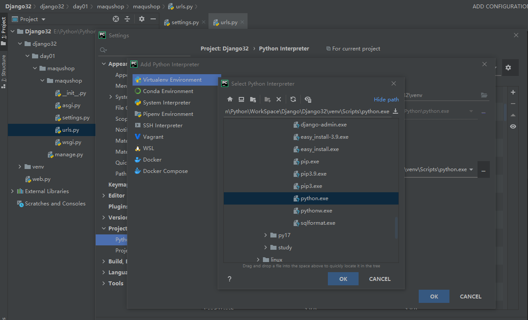Collapse all in Project panel

[x=127, y=19]
